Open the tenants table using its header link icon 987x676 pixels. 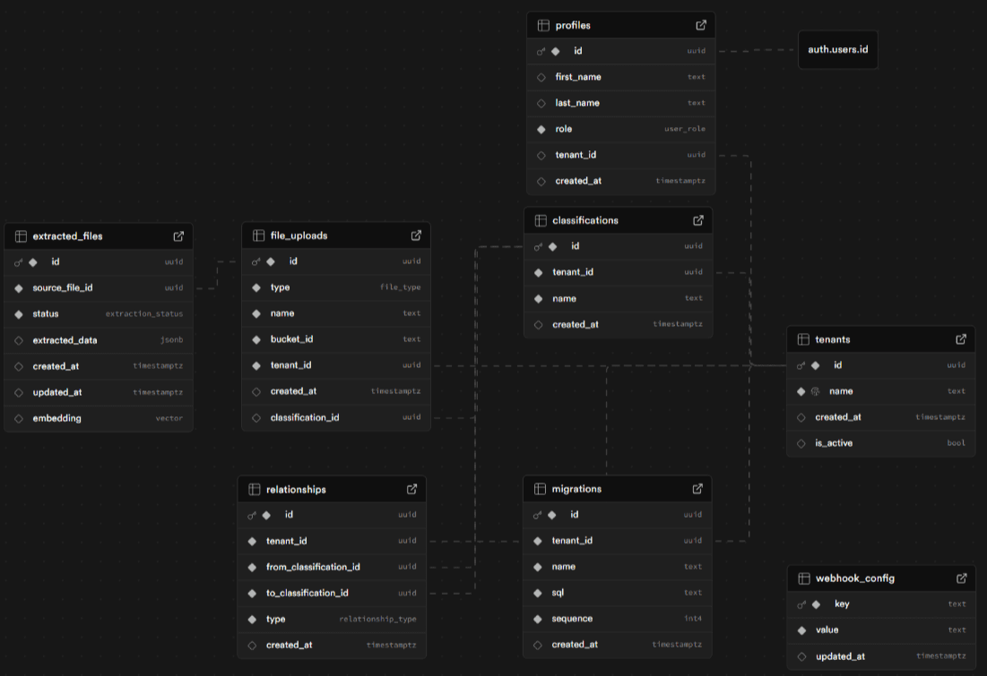[x=961, y=339]
